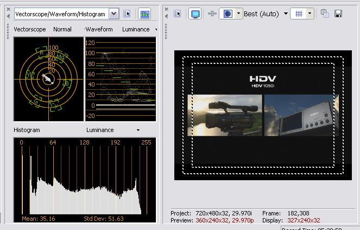Image resolution: width=360 pixels, height=230 pixels.
Task: Click frame number 182,308
Action: tap(298, 213)
